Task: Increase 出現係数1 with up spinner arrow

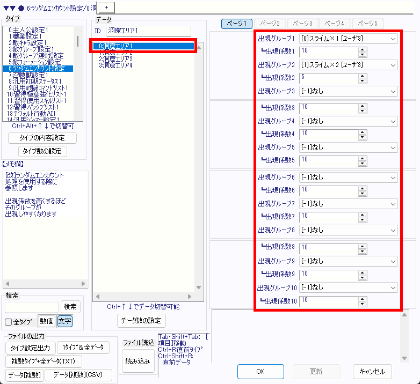Action: 363,49
